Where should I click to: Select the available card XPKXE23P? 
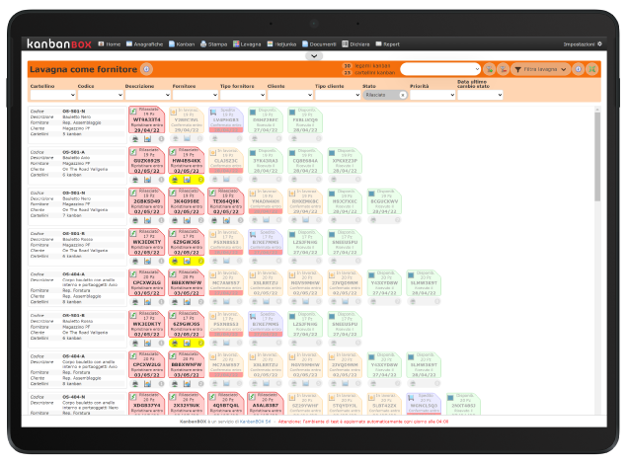(x=346, y=159)
